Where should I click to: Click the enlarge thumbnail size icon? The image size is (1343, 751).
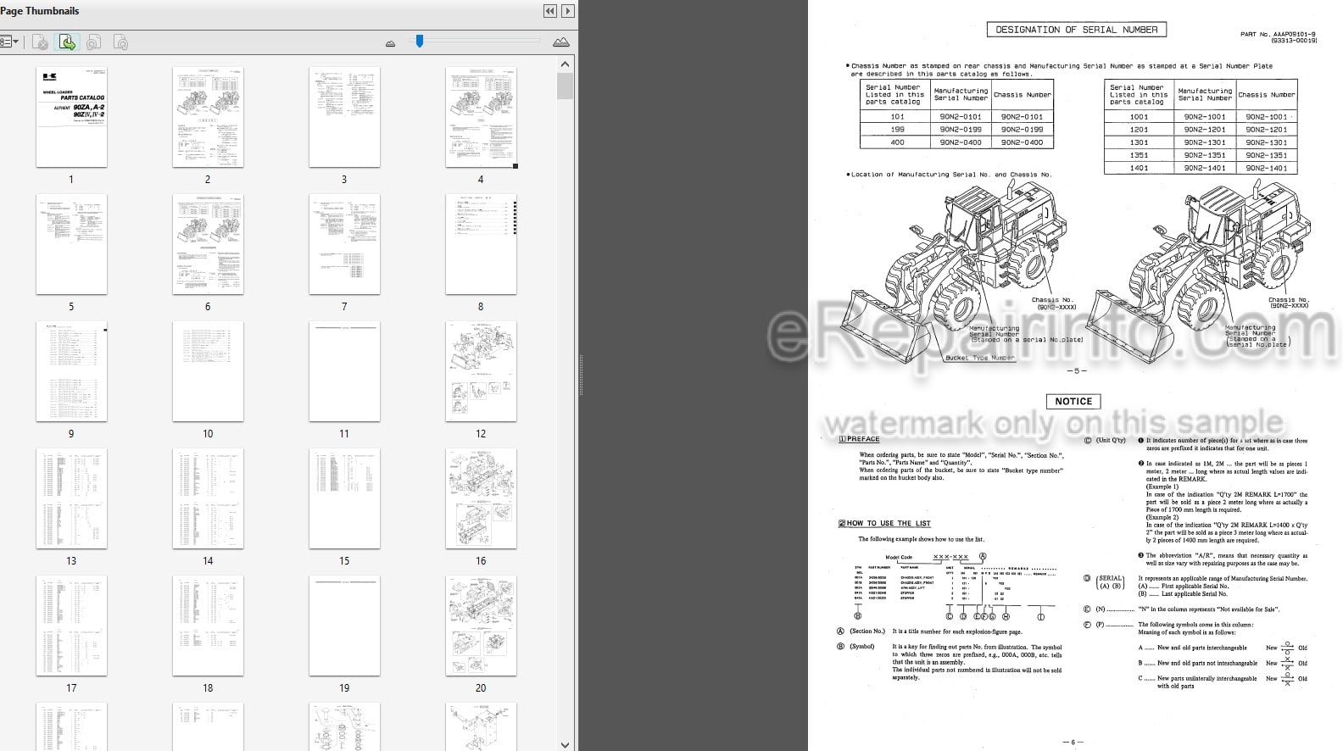coord(560,42)
